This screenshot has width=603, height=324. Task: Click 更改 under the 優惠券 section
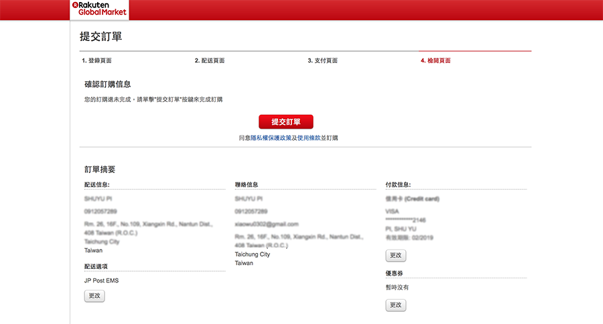coord(396,305)
